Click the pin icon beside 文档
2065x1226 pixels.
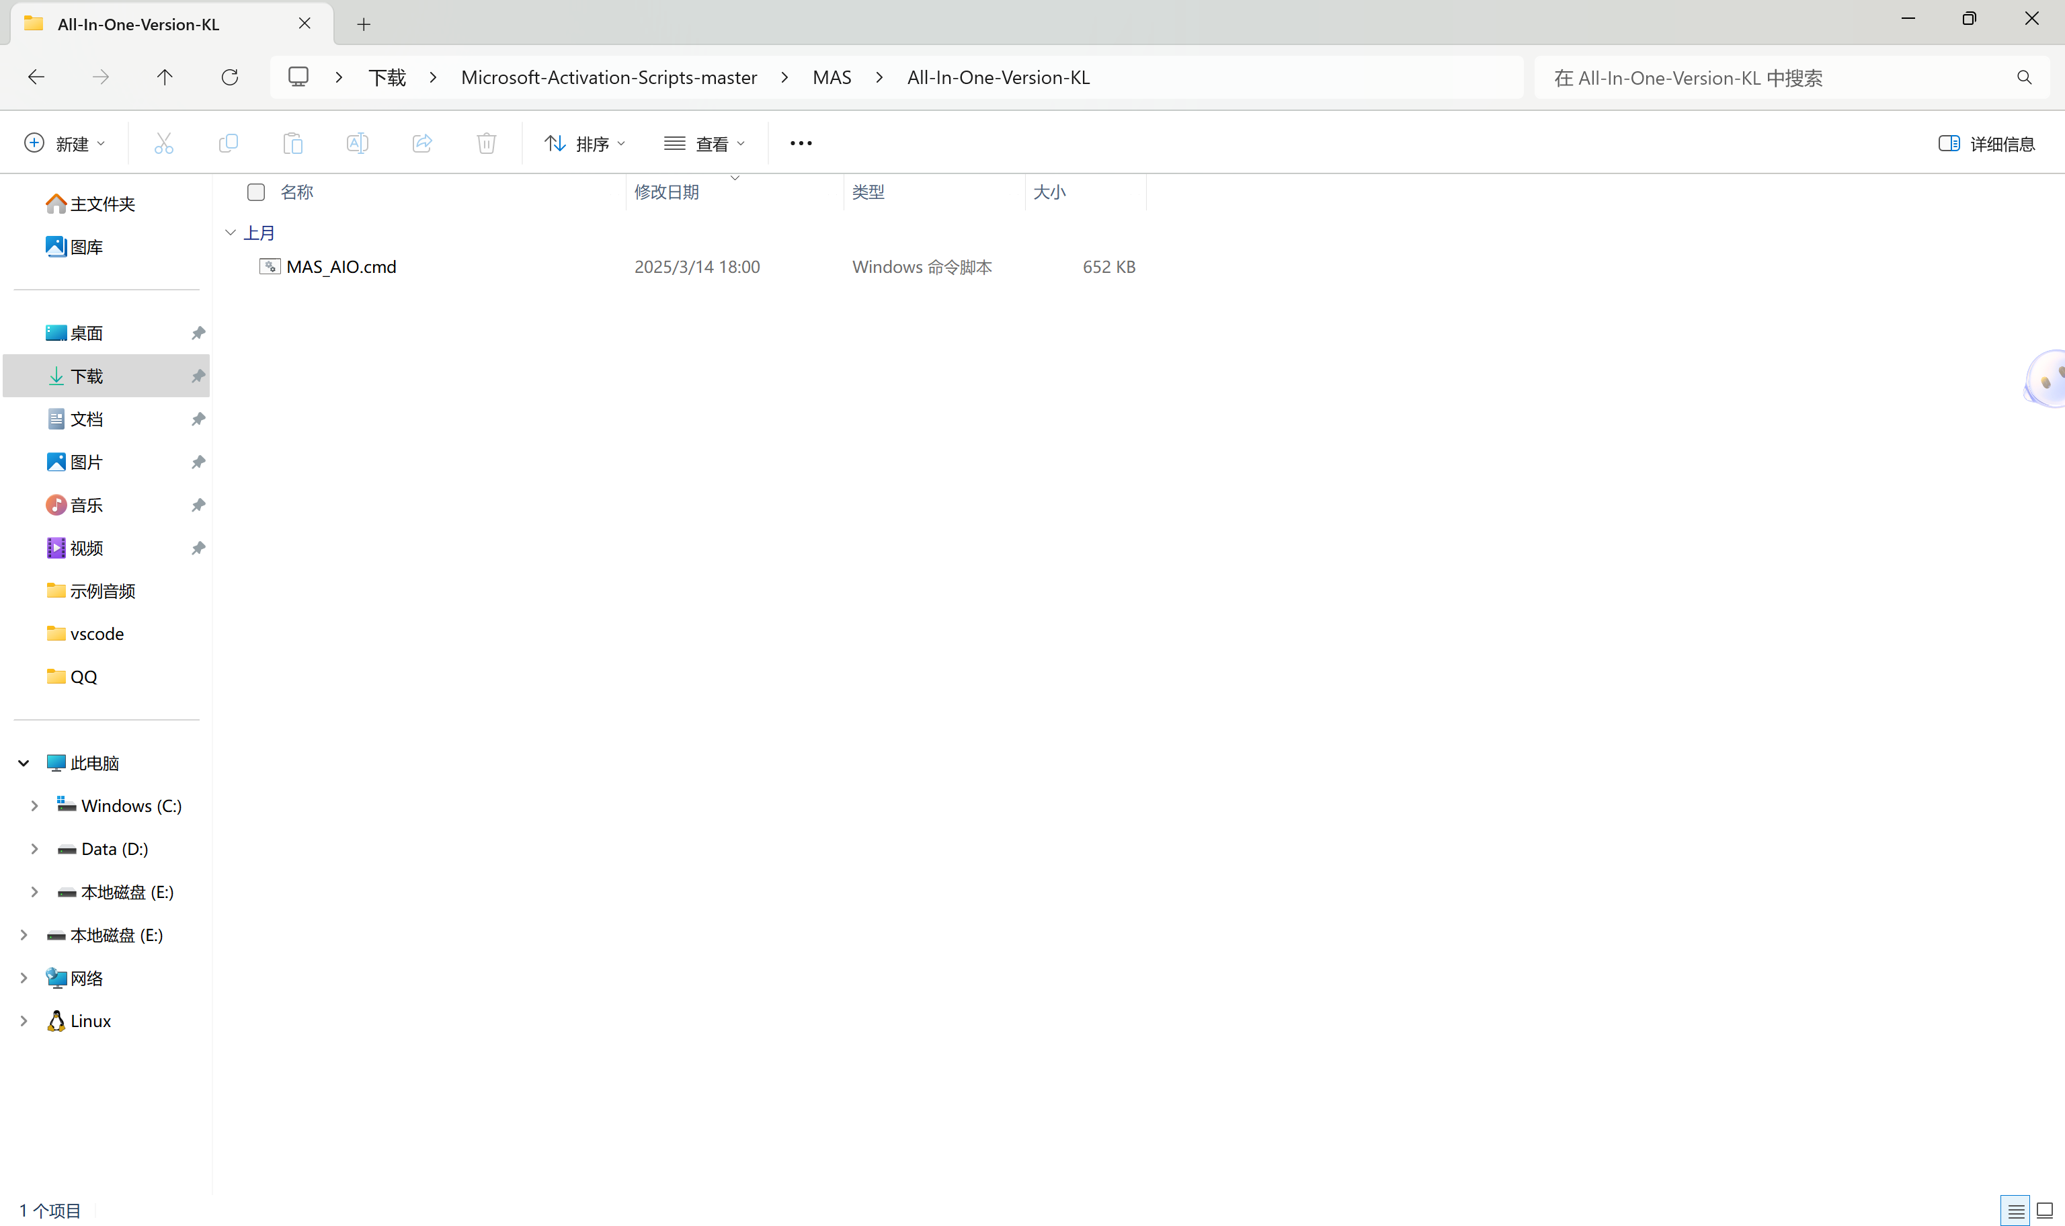coord(198,419)
